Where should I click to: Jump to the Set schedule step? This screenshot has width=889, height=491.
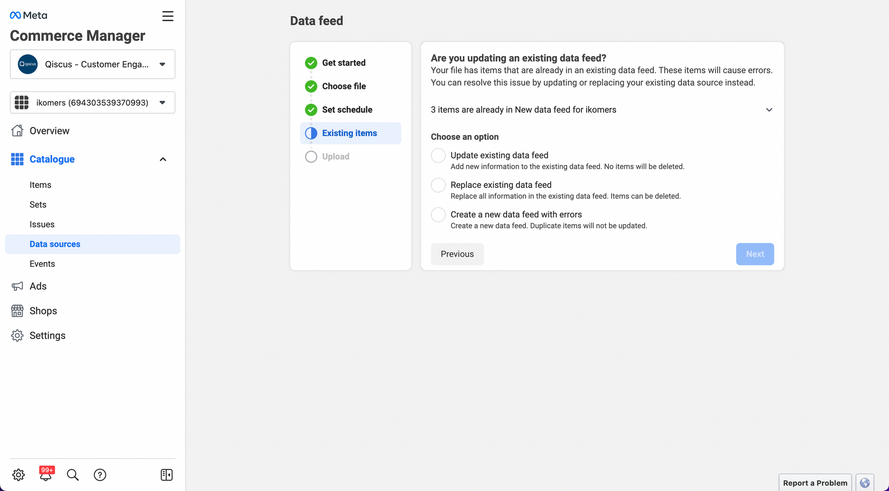click(x=347, y=110)
